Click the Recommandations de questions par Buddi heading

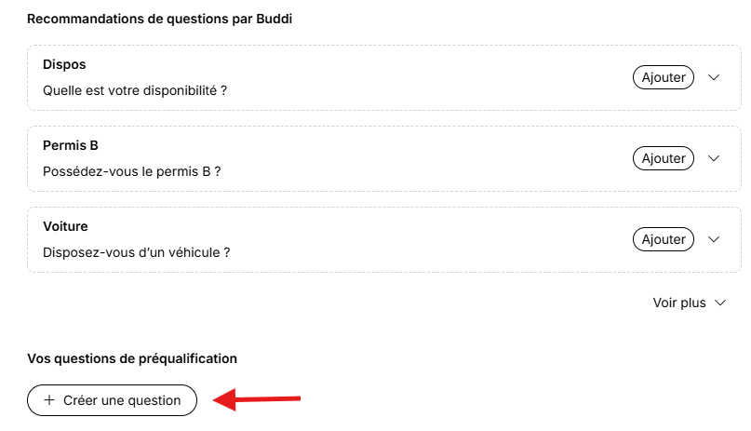click(159, 19)
